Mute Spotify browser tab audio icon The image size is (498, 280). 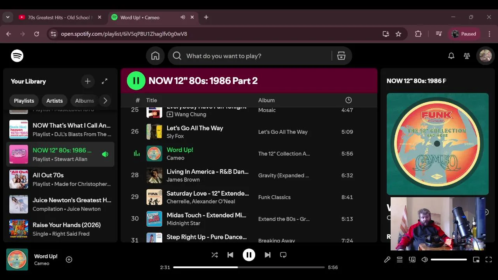(183, 17)
